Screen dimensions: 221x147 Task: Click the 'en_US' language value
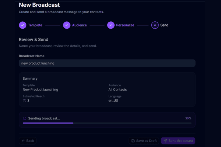tap(113, 101)
